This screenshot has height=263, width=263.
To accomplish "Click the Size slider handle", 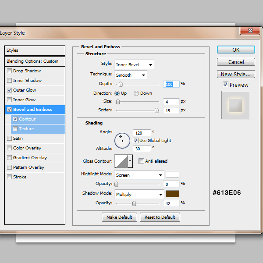I will click(x=118, y=102).
